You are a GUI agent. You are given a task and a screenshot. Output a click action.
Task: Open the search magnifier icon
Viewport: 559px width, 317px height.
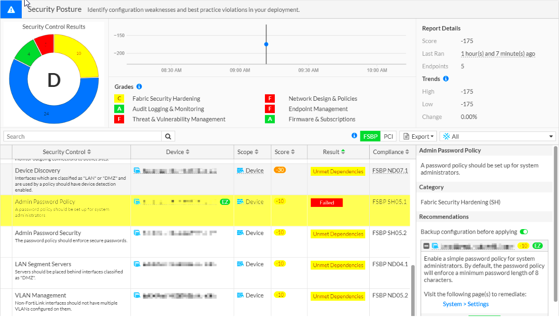coord(168,136)
